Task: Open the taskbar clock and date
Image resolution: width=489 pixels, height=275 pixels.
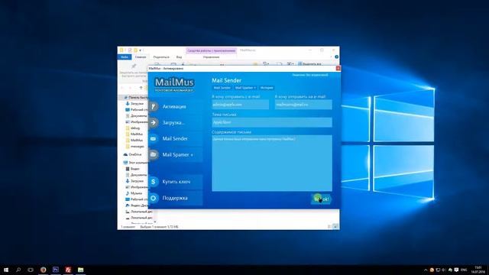Action: [478, 270]
